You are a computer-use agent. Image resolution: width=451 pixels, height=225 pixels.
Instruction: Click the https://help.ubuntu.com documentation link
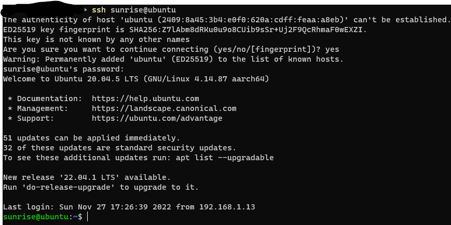(x=145, y=99)
